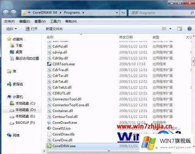
Task: Click the Computer icon in sidebar
Action: click(x=9, y=97)
